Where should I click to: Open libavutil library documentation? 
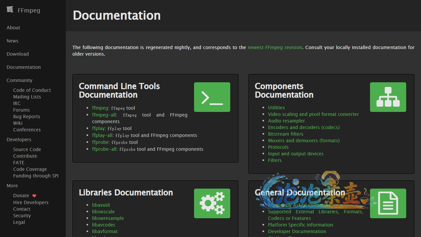[x=101, y=205]
